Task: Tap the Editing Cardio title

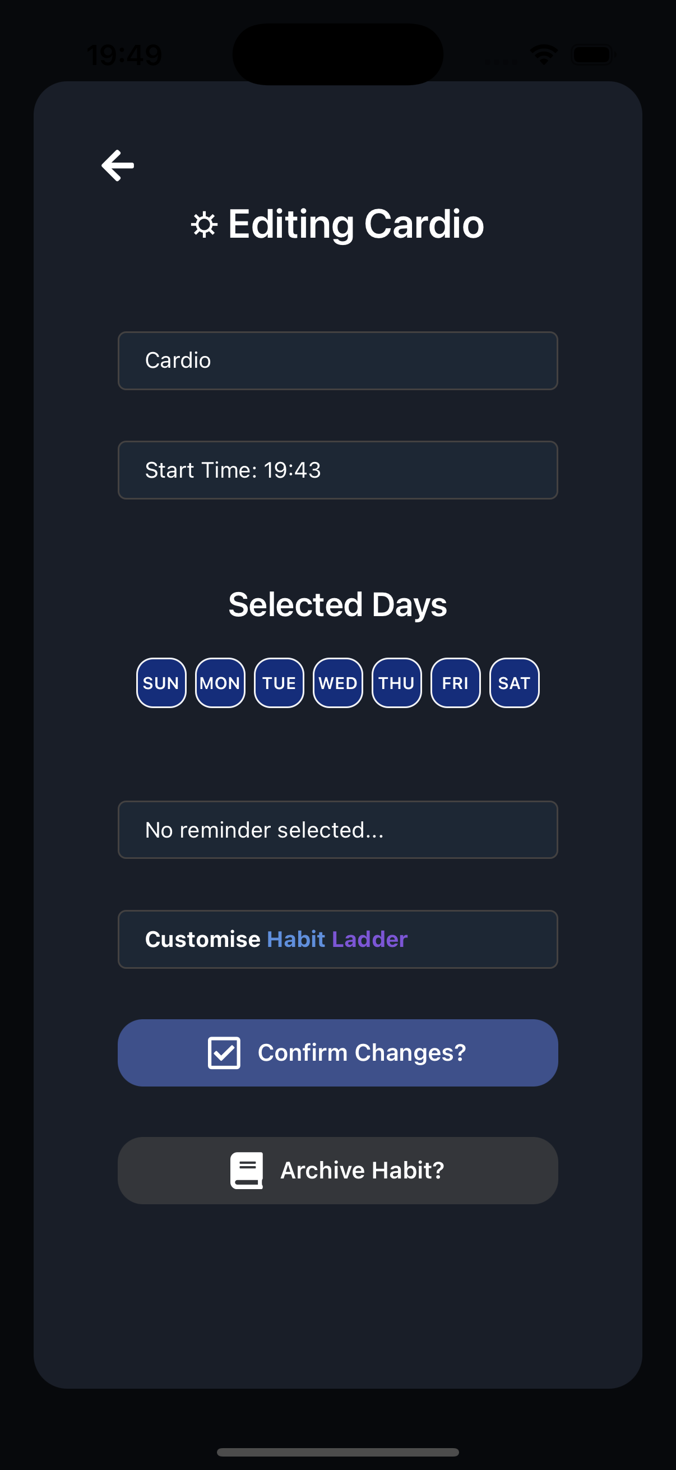Action: click(x=355, y=224)
